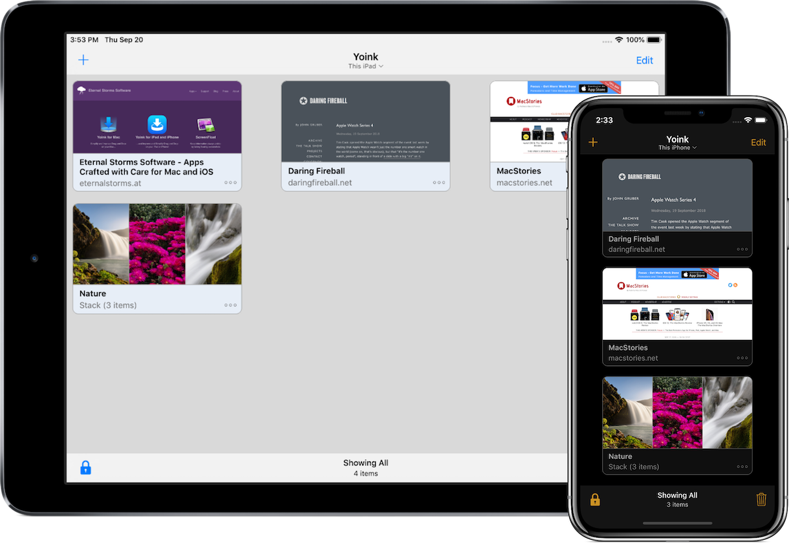Tap the 'Thu Sep 20' date on iPad

click(x=124, y=40)
